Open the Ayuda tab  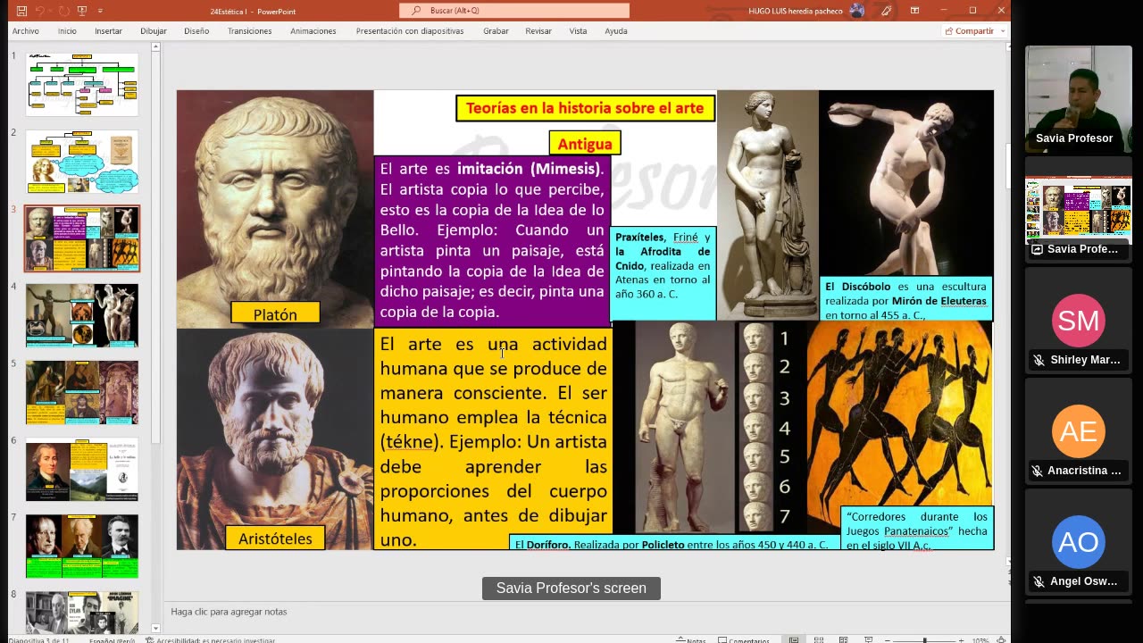(616, 31)
